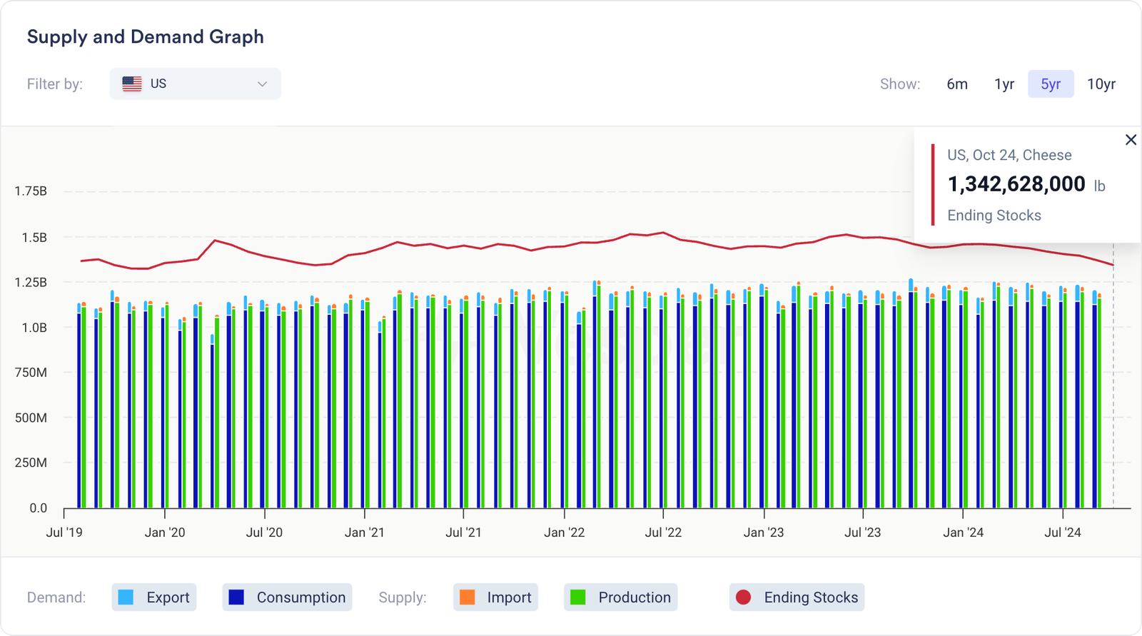1142x636 pixels.
Task: Click the red Ending Stocks circle
Action: click(x=743, y=597)
